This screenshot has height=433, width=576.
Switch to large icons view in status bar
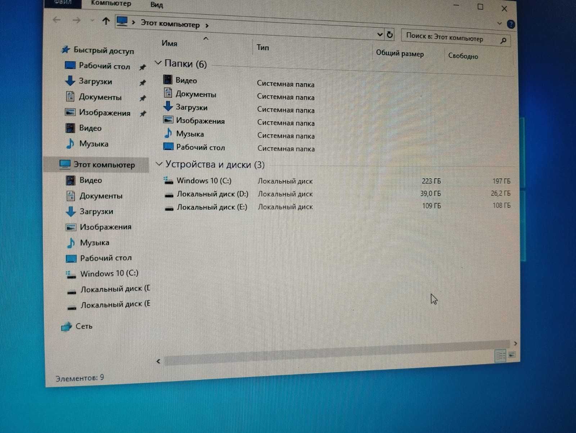[x=512, y=355]
